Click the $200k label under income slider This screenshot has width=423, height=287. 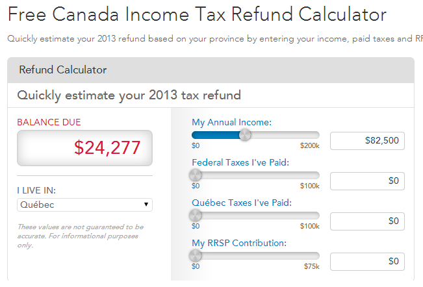(309, 146)
